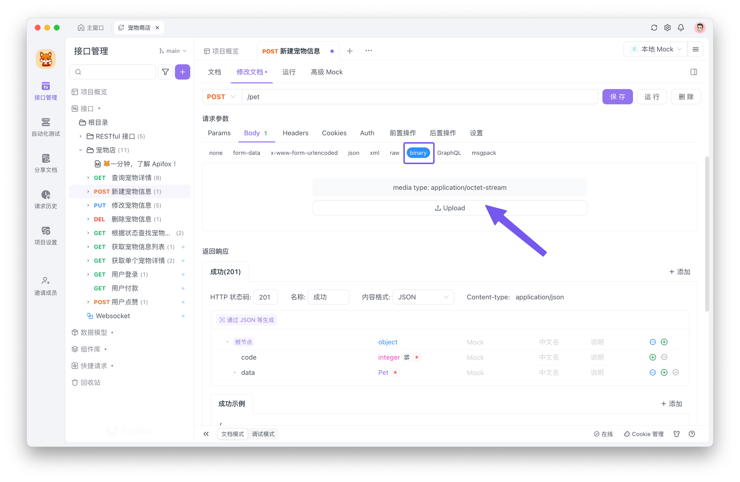The height and width of the screenshot is (482, 740).
Task: Expand the 查询宠物详情 item
Action: point(88,178)
